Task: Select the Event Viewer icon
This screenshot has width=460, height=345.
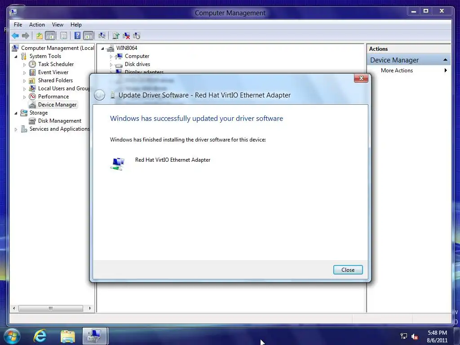Action: (32, 72)
